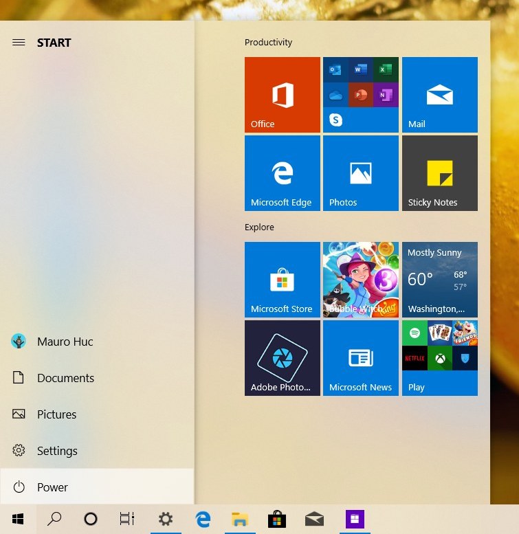Click the Spotify icon in Play folder
Image resolution: width=519 pixels, height=534 pixels.
click(x=415, y=333)
